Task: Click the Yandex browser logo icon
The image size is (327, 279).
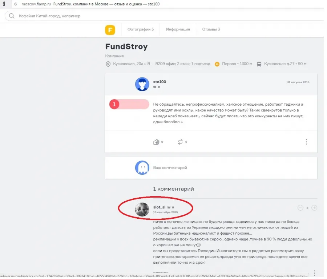Action: [4, 4]
